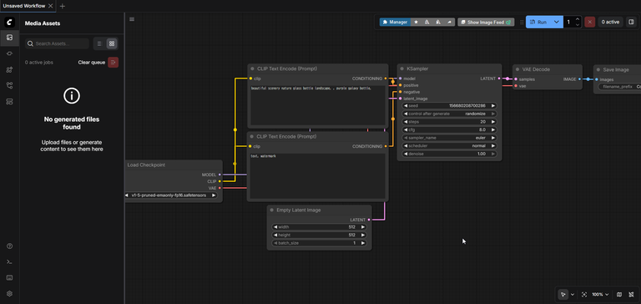The height and width of the screenshot is (304, 641).
Task: Open the select-mode dropdown chevron
Action: point(573,294)
